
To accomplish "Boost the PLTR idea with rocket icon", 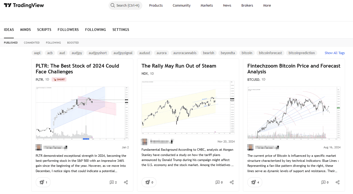I will [43, 182].
